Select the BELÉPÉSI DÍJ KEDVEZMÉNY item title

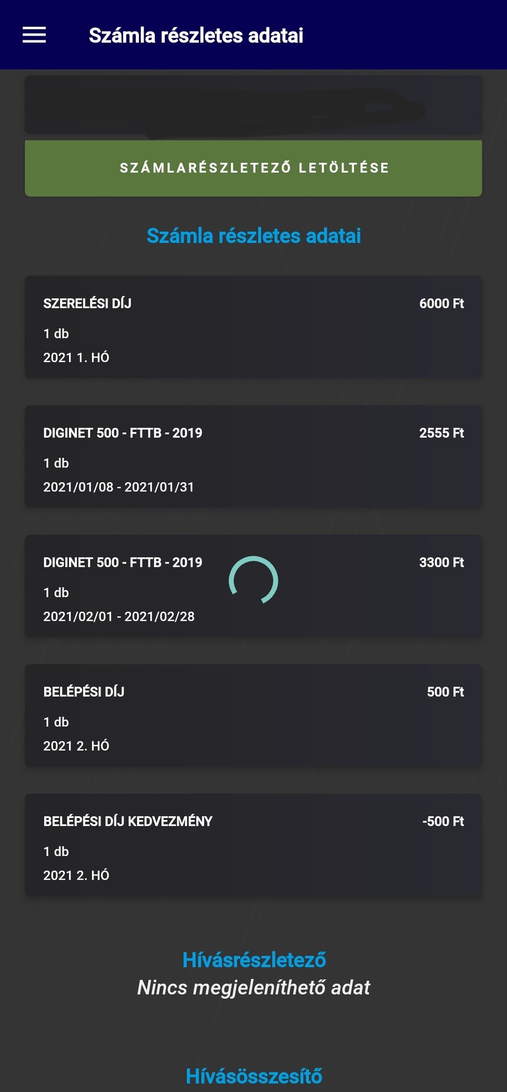pyautogui.click(x=127, y=821)
